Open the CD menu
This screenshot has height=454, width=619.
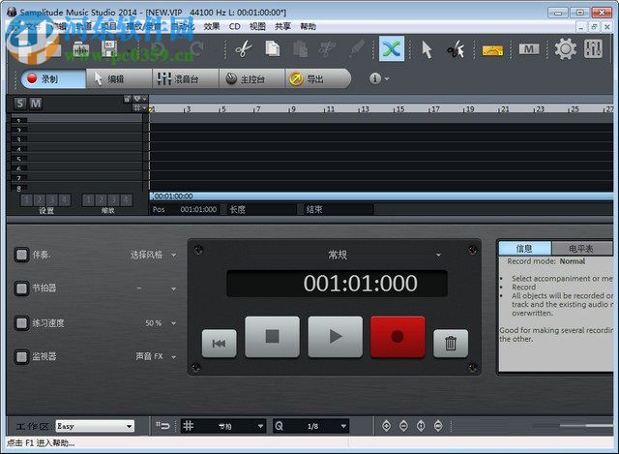(234, 26)
